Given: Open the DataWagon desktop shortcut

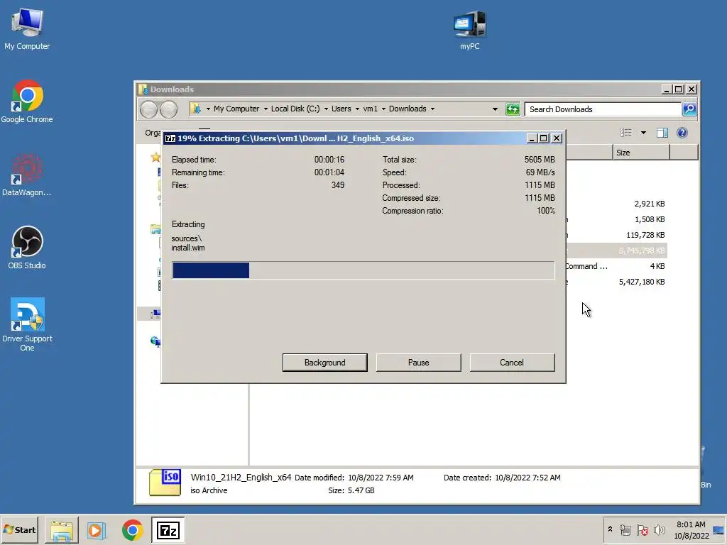Looking at the screenshot, I should [x=27, y=175].
